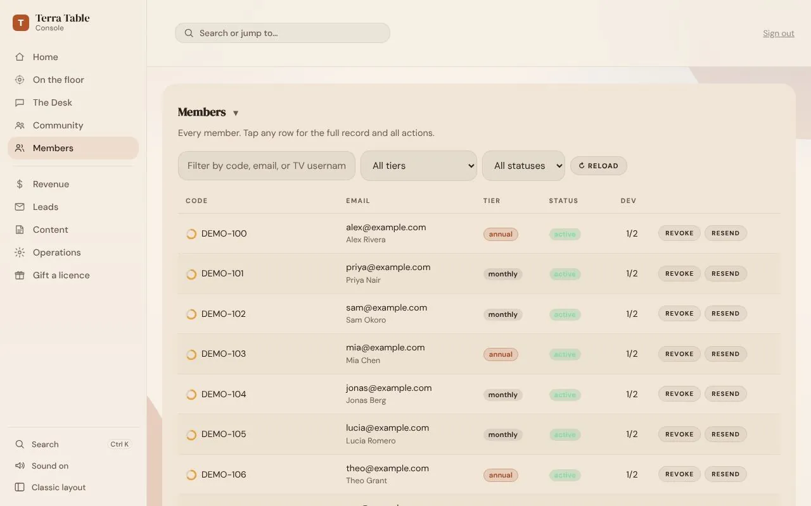This screenshot has width=811, height=506.
Task: Select the On the floor target icon
Action: pos(20,80)
